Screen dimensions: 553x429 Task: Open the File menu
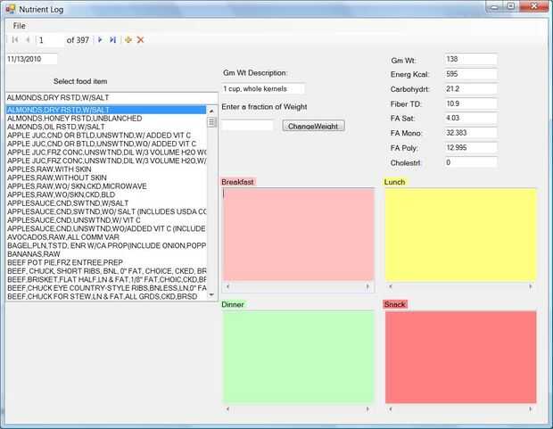[x=19, y=26]
